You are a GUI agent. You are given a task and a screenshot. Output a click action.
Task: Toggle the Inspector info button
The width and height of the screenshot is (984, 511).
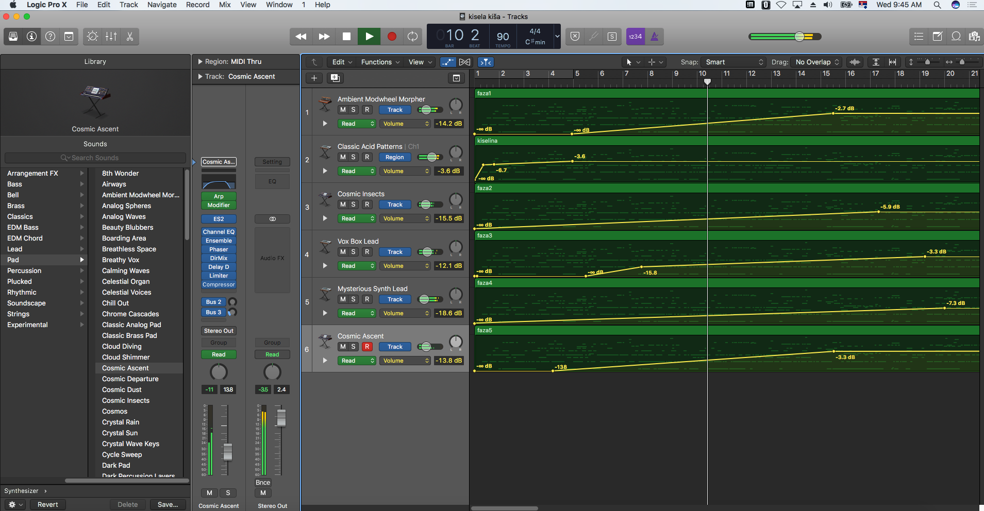pos(32,37)
